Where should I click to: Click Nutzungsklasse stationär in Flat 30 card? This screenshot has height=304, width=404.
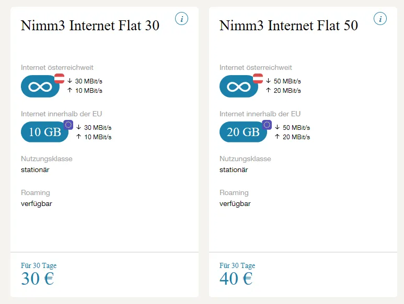47,164
